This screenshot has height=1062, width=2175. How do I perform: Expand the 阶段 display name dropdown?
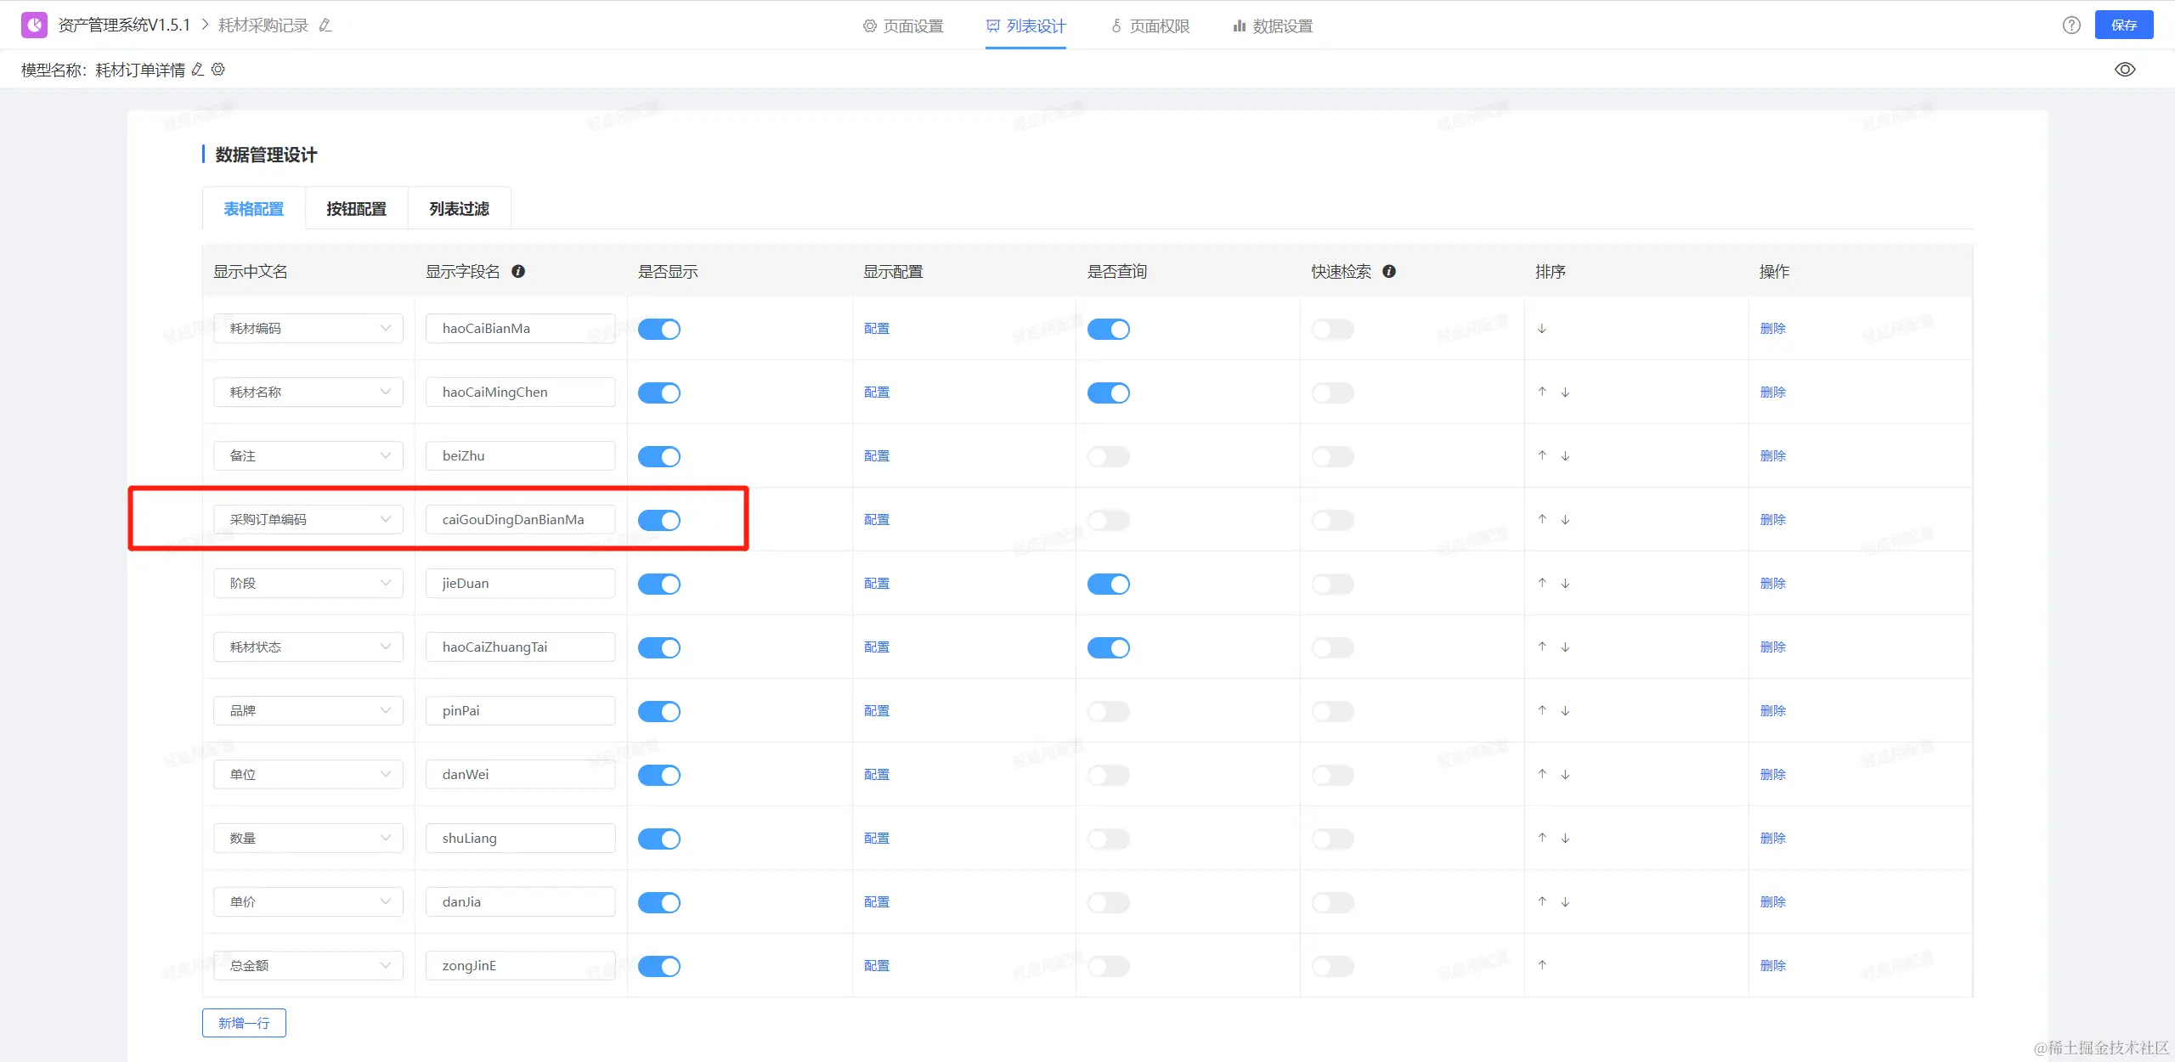(x=308, y=584)
